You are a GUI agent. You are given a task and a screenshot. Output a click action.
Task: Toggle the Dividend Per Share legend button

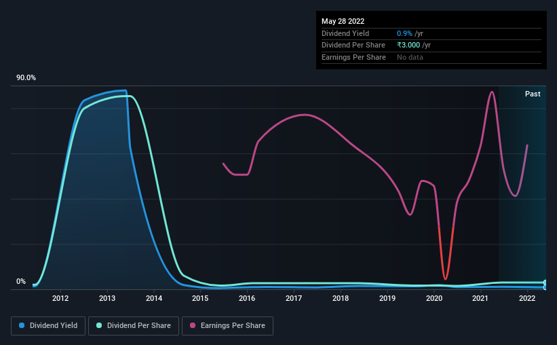coord(134,325)
